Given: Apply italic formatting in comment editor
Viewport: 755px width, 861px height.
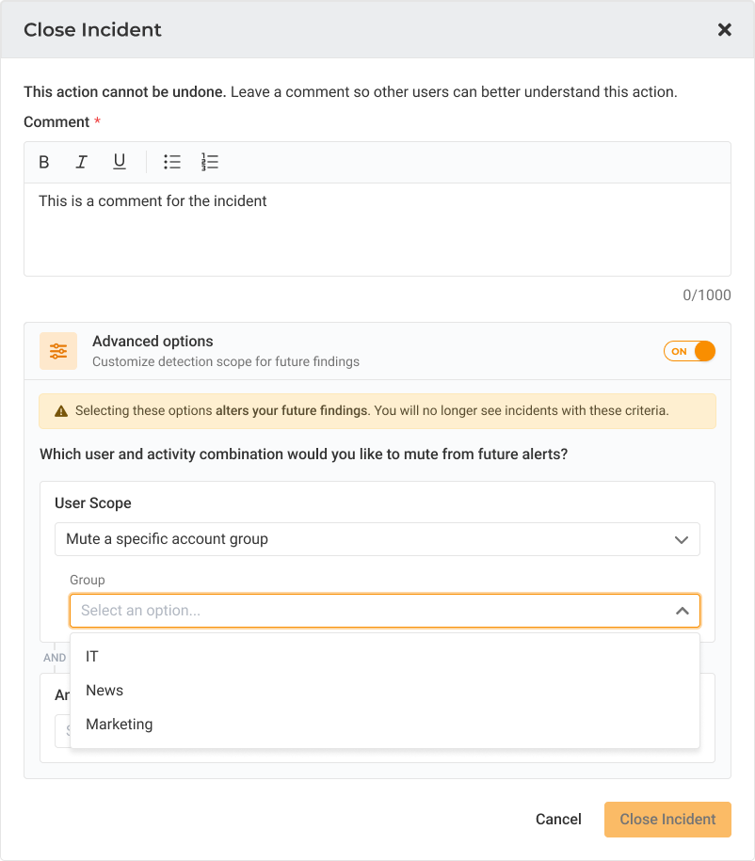Looking at the screenshot, I should pyautogui.click(x=81, y=162).
